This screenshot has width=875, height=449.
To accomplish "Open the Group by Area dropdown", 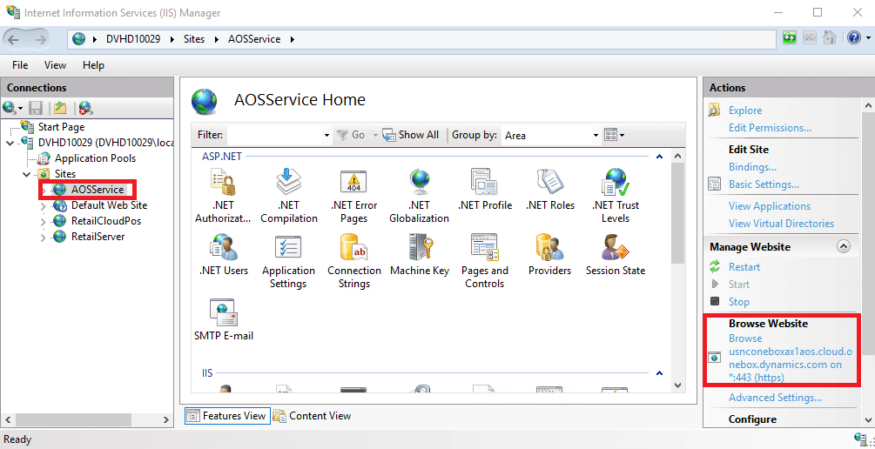I will coord(596,136).
